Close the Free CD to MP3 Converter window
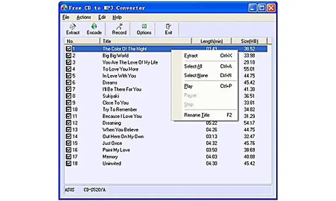336x201 pixels. [271, 8]
